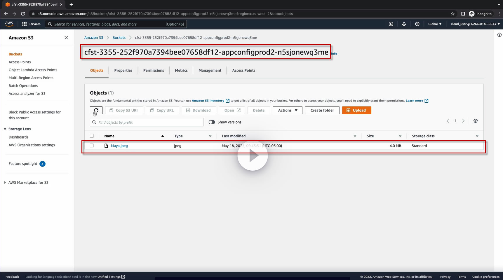Click the Create folder button
Viewport: 503px width, 280px height.
[x=322, y=110]
